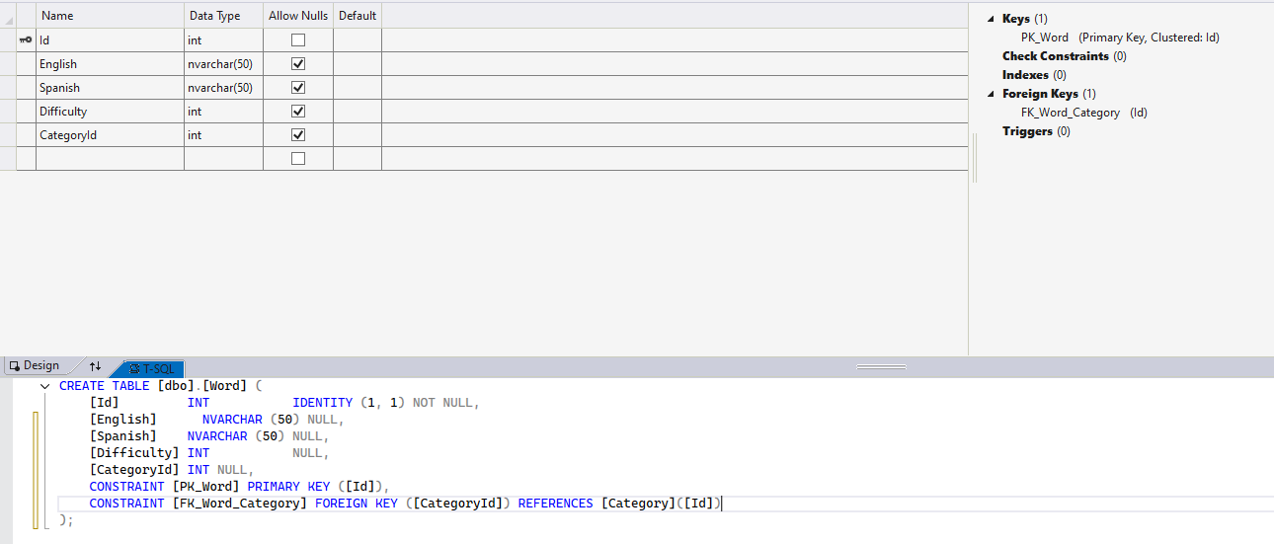
Task: Click [Difficulty] in the SQL code
Action: coord(133,453)
